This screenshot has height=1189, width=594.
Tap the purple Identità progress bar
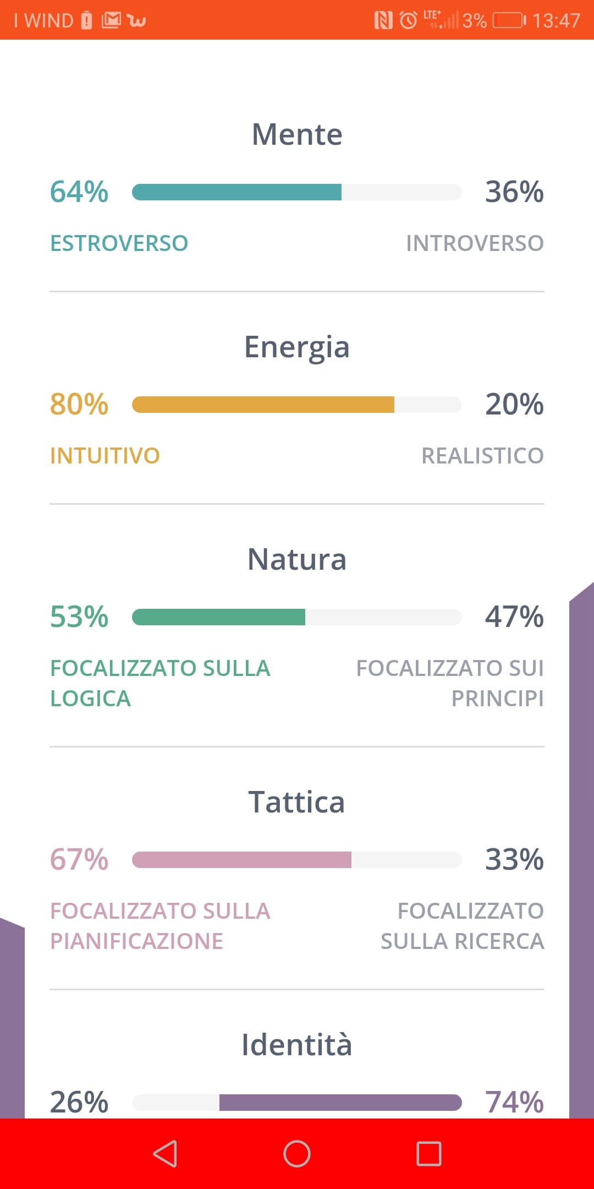tap(297, 1103)
